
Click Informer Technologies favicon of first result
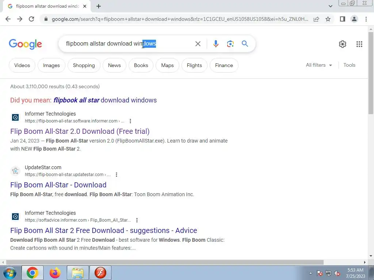15,117
